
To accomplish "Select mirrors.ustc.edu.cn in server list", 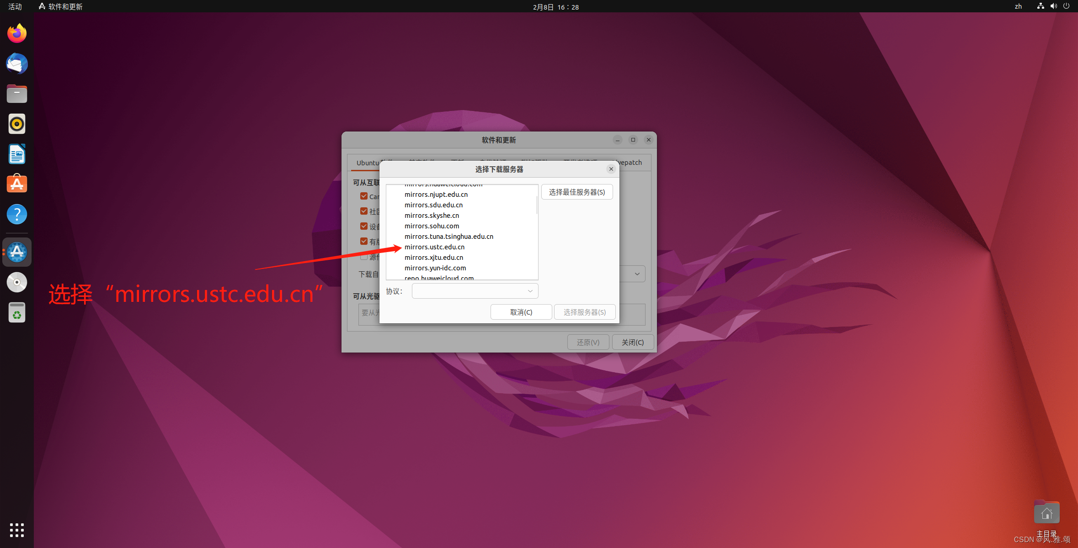I will tap(434, 247).
